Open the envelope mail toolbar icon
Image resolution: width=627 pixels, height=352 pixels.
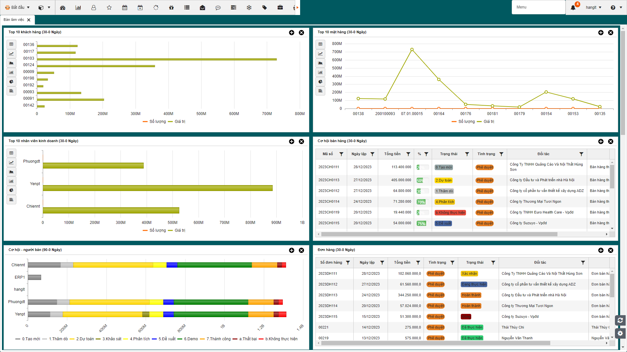pos(202,7)
